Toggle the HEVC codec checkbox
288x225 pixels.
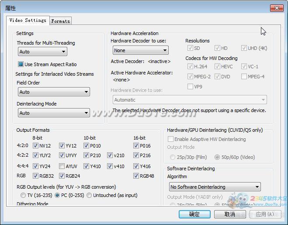[x=217, y=67]
